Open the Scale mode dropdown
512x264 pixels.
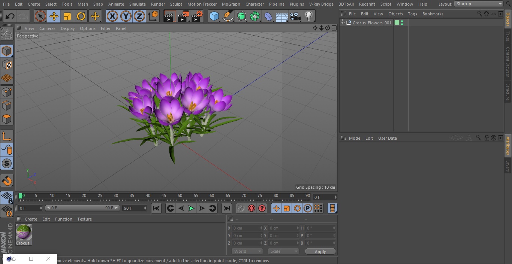click(283, 252)
